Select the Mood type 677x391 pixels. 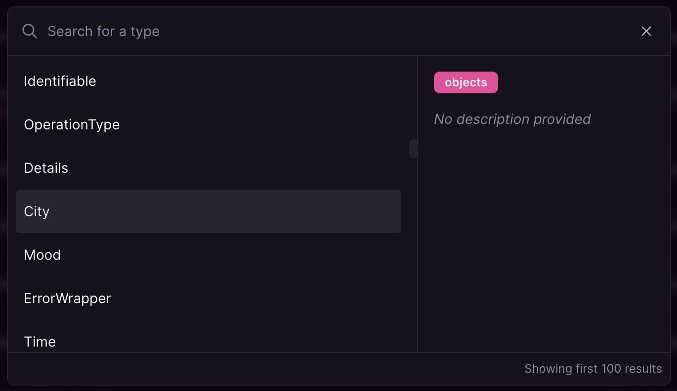[x=209, y=255]
